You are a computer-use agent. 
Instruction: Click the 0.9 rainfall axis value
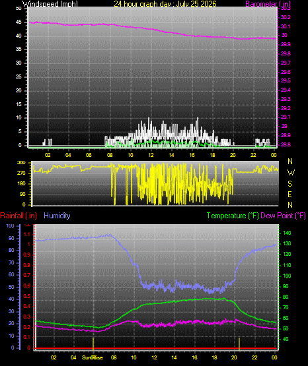(27, 255)
